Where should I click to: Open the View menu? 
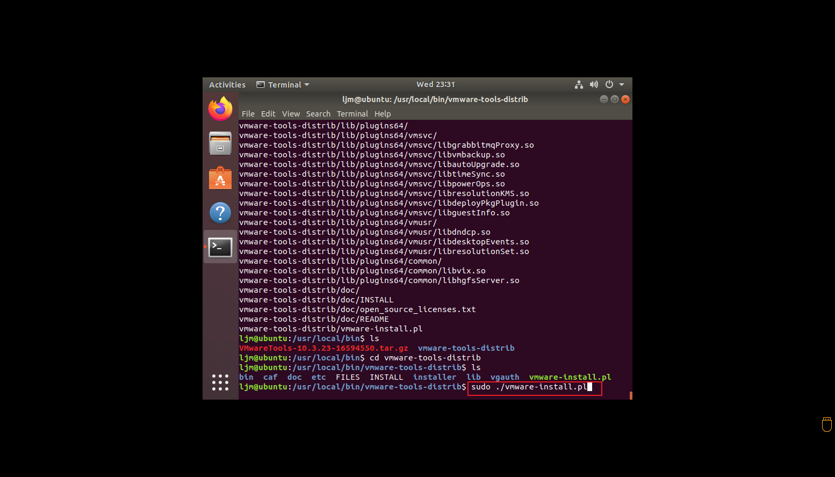pos(291,114)
